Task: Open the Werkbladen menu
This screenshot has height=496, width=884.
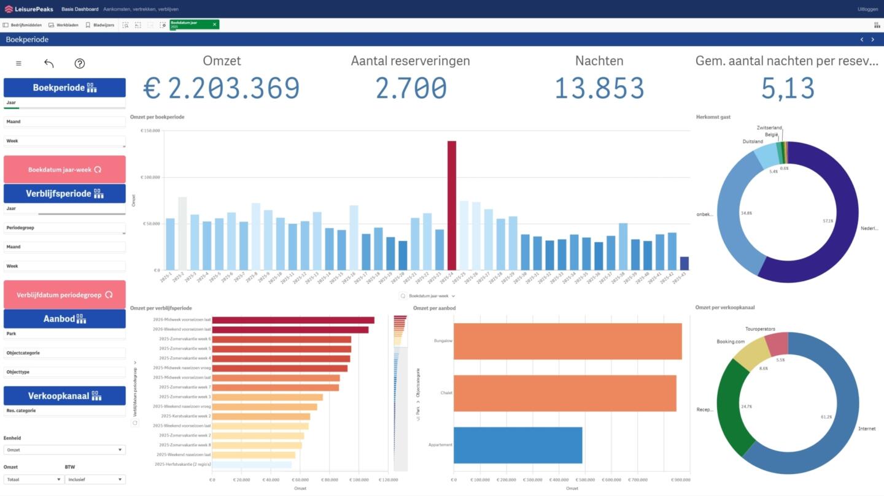Action: (64, 25)
